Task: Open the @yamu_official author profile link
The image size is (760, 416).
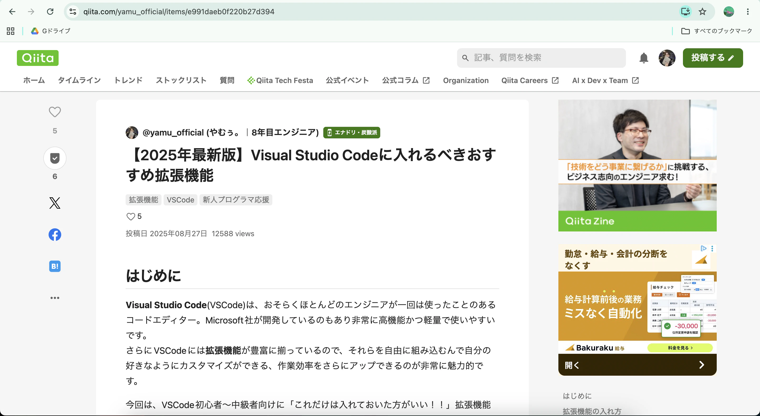Action: pyautogui.click(x=231, y=133)
